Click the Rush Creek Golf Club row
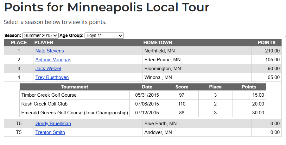The height and width of the screenshot is (145, 286). point(44,104)
